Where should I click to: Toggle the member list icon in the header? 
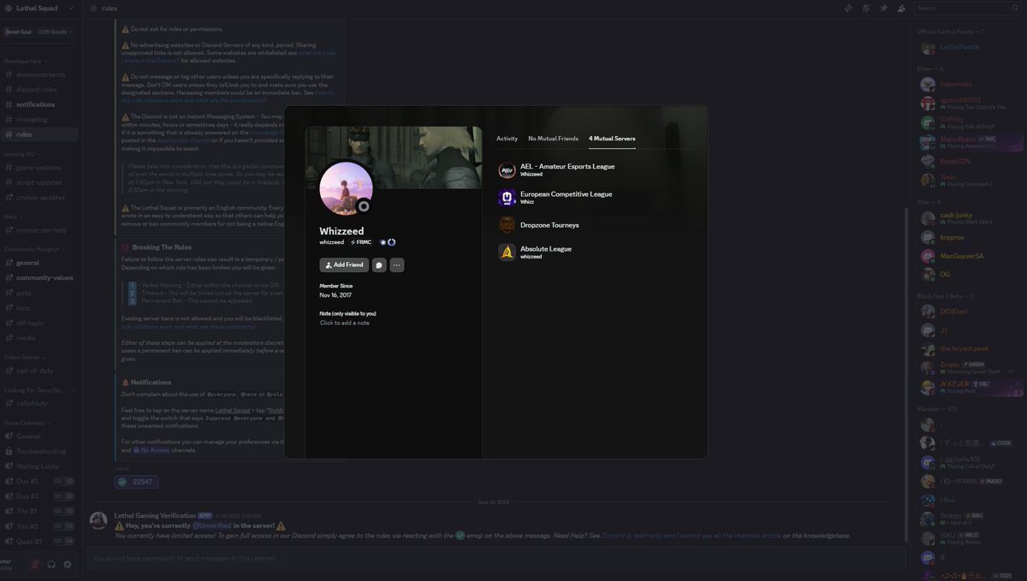click(901, 8)
